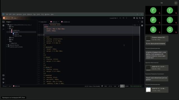The image size is (179, 100).
Task: Click the css breadcrumb in status bar
Action: (10, 86)
